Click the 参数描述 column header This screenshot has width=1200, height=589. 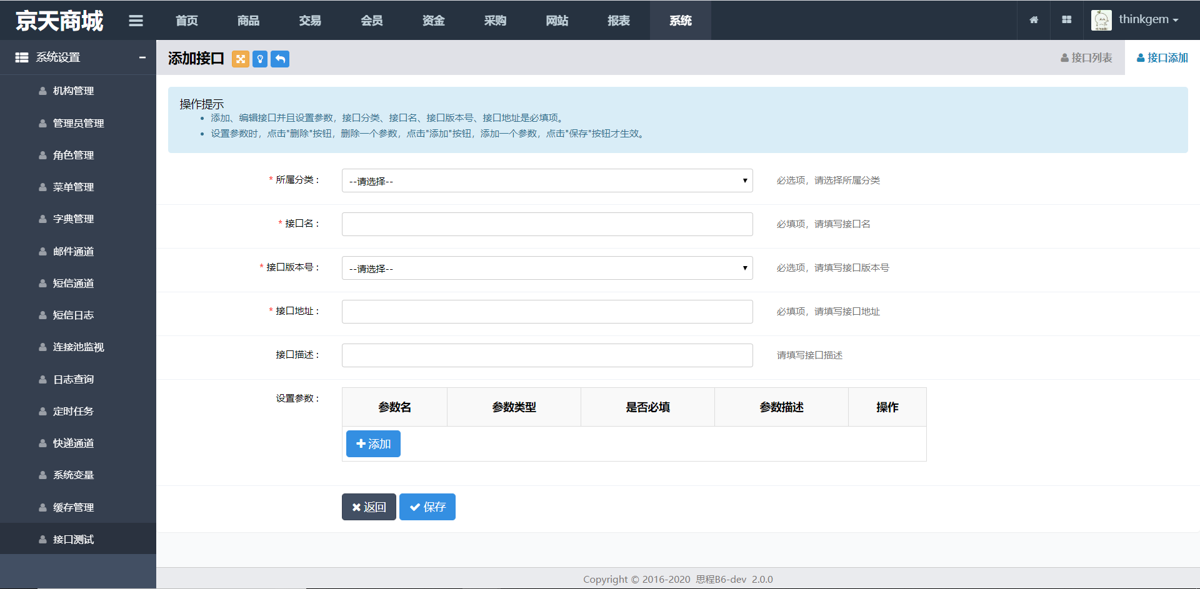click(781, 407)
